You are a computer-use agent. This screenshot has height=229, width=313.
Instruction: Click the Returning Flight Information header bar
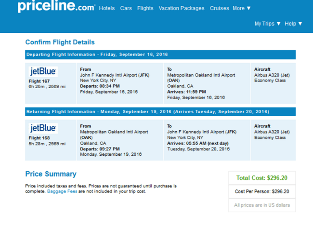coord(160,112)
